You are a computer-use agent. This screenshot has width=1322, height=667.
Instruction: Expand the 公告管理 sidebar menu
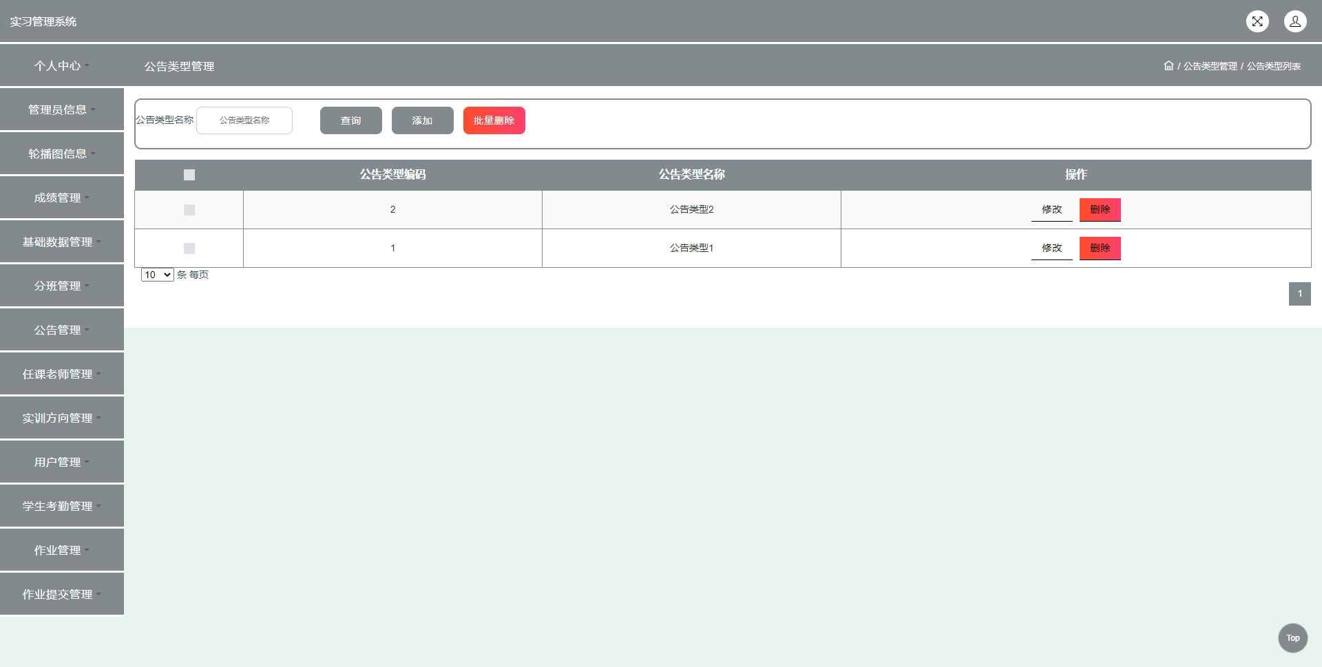point(62,330)
